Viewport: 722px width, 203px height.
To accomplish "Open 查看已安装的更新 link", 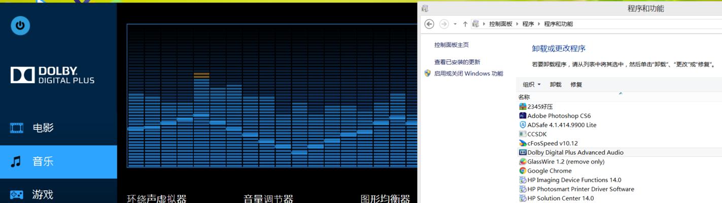I will (x=457, y=62).
